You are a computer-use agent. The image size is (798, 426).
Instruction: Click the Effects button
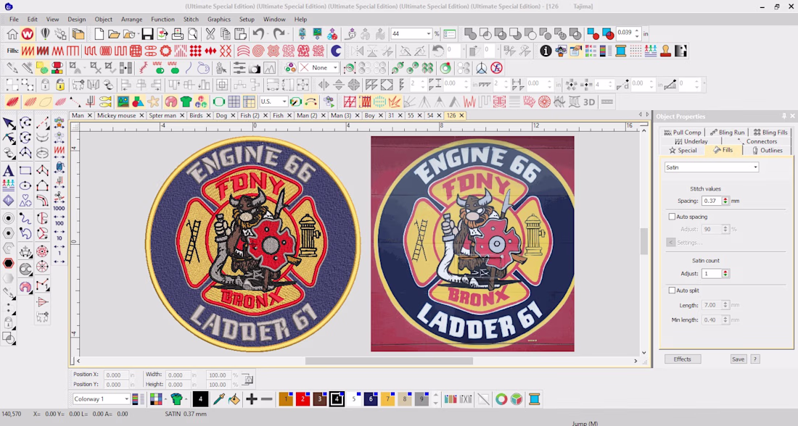(x=683, y=359)
